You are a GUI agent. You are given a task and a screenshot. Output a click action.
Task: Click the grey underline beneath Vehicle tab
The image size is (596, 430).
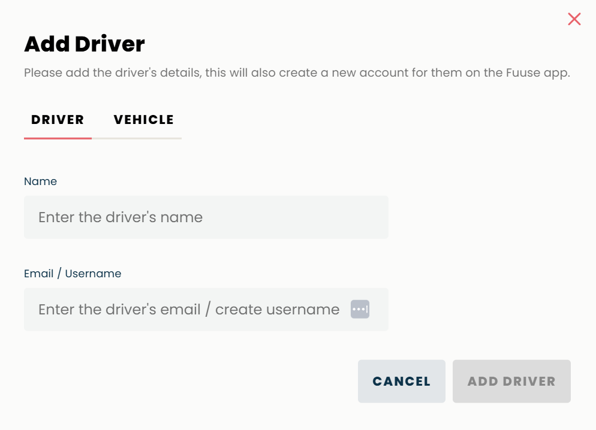coord(137,138)
